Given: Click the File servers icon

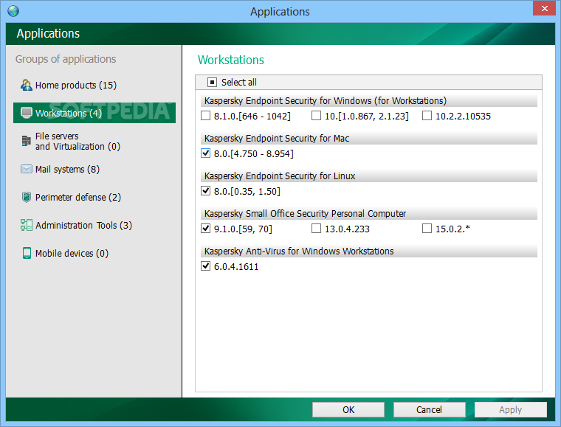Looking at the screenshot, I should (26, 141).
